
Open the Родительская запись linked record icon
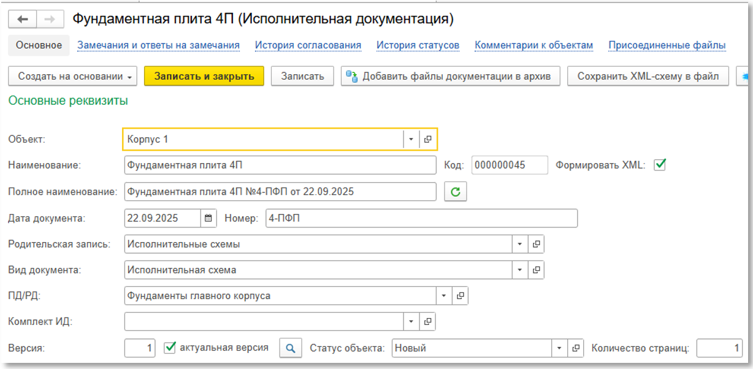[x=536, y=244]
